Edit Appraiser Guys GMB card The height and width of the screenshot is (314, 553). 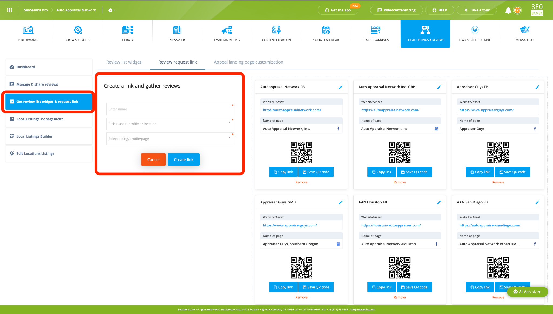[x=341, y=202]
